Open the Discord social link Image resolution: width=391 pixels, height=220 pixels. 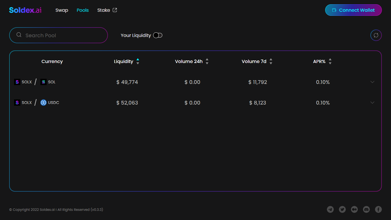coord(366,209)
